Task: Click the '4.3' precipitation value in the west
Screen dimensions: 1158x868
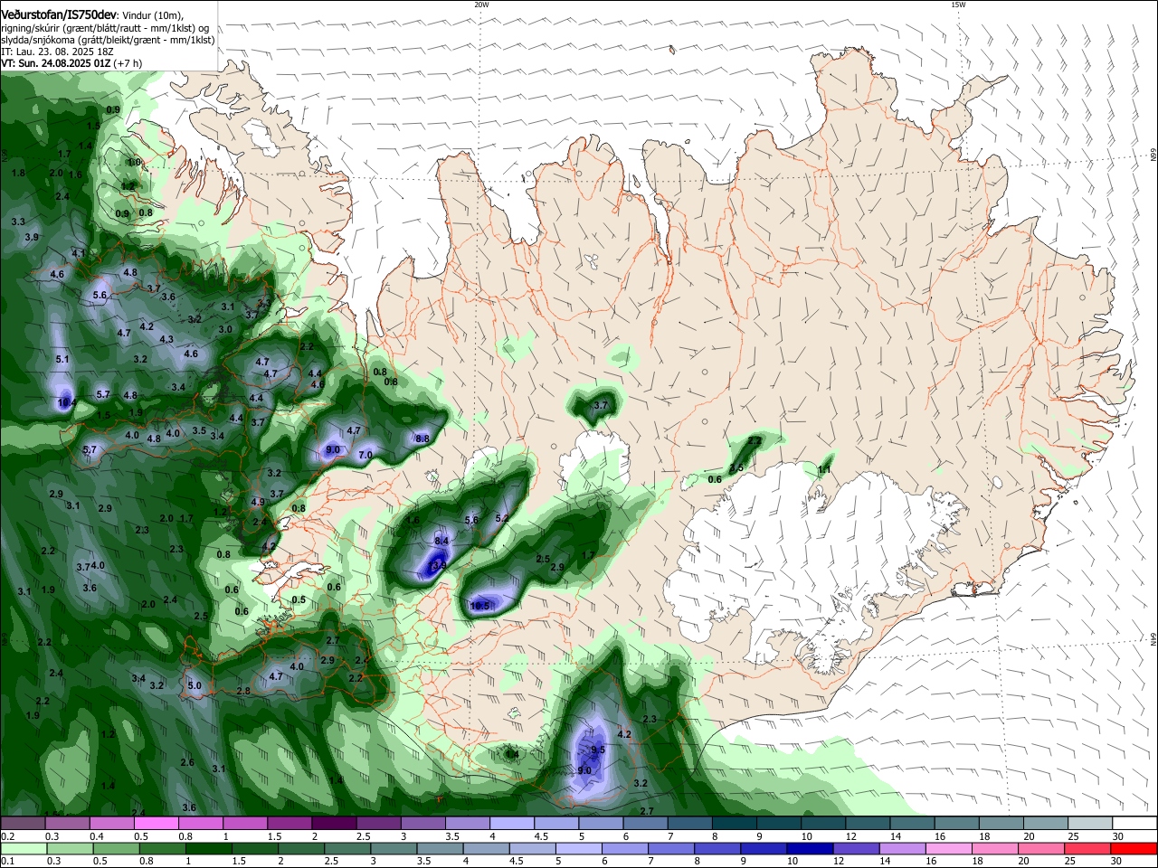Action: click(x=166, y=340)
